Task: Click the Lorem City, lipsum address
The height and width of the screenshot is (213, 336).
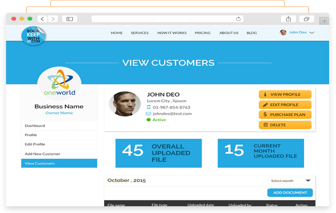Action: point(167,101)
